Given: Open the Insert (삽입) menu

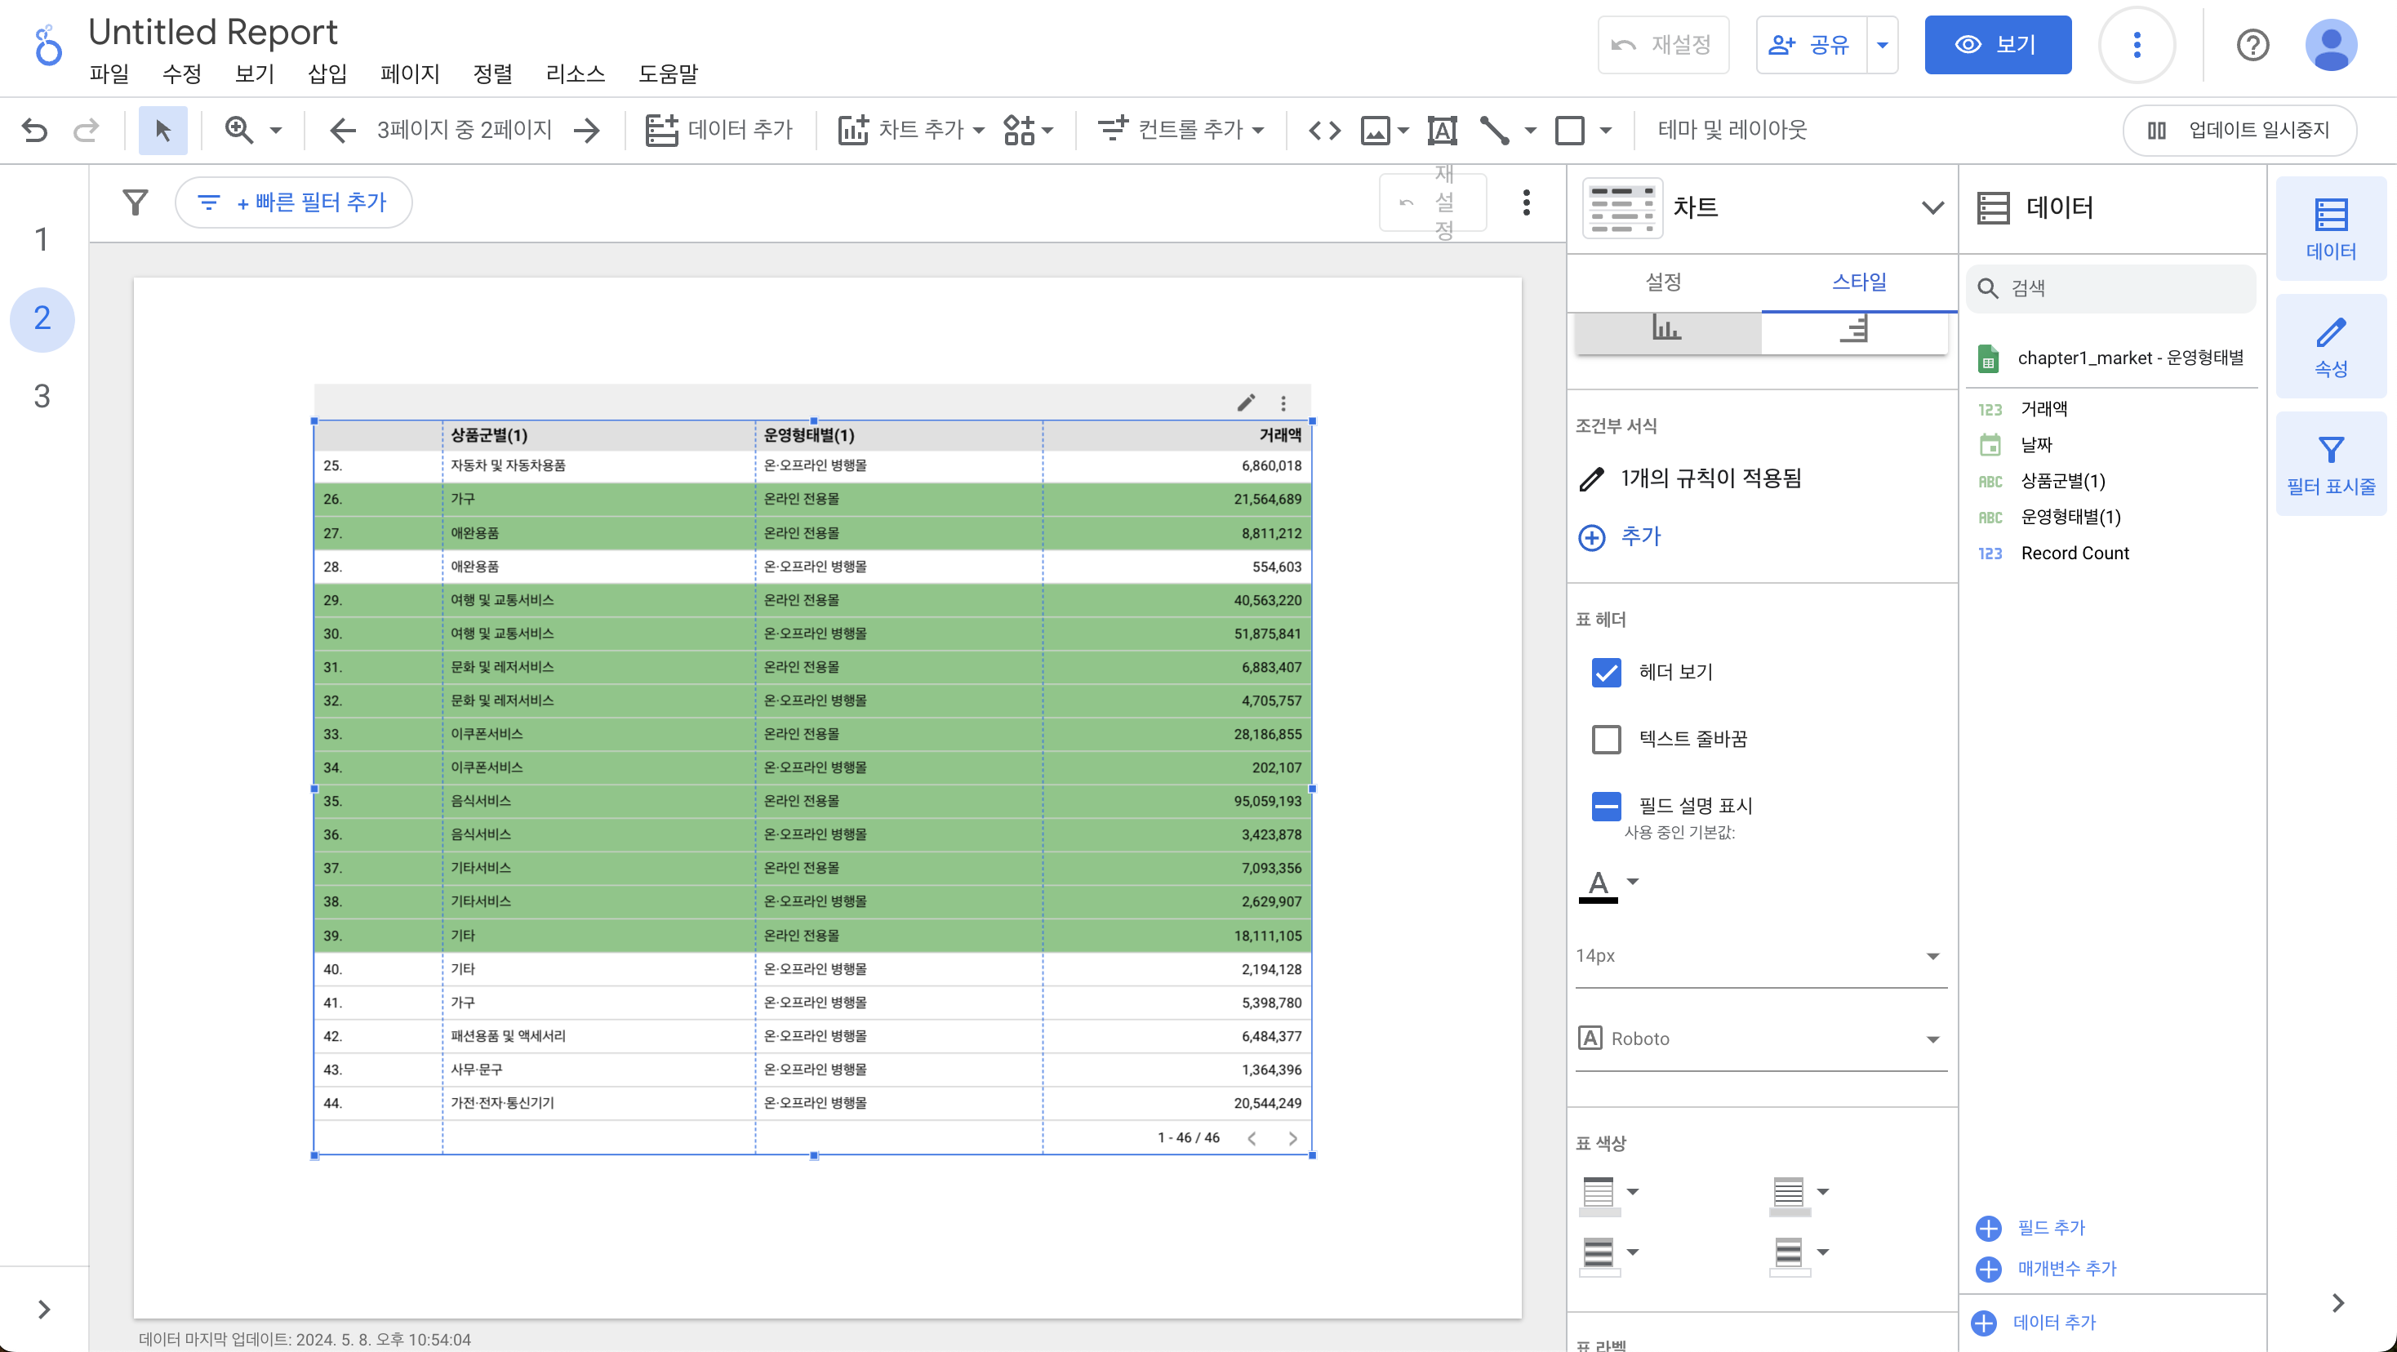Looking at the screenshot, I should pos(327,73).
